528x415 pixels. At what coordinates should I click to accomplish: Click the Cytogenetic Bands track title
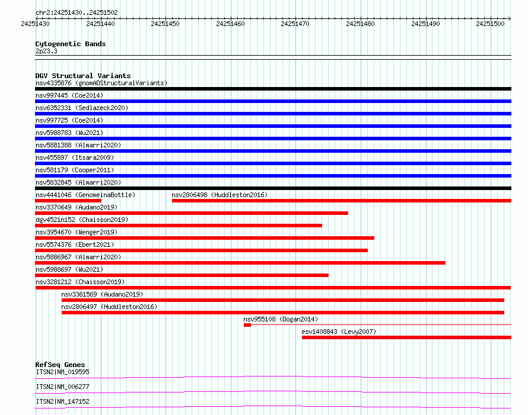click(71, 44)
